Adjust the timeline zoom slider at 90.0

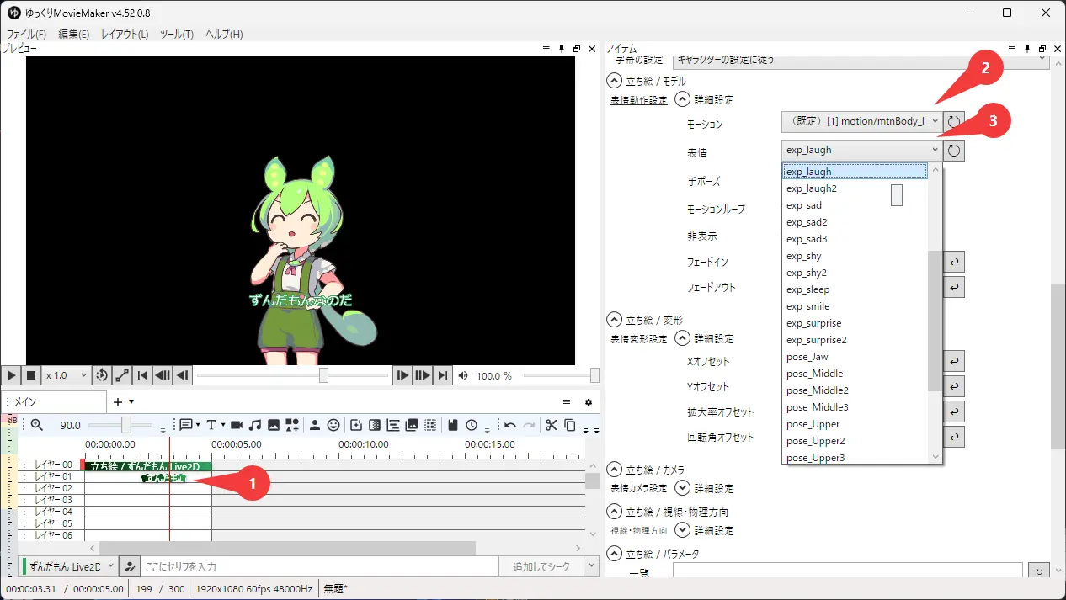(120, 425)
